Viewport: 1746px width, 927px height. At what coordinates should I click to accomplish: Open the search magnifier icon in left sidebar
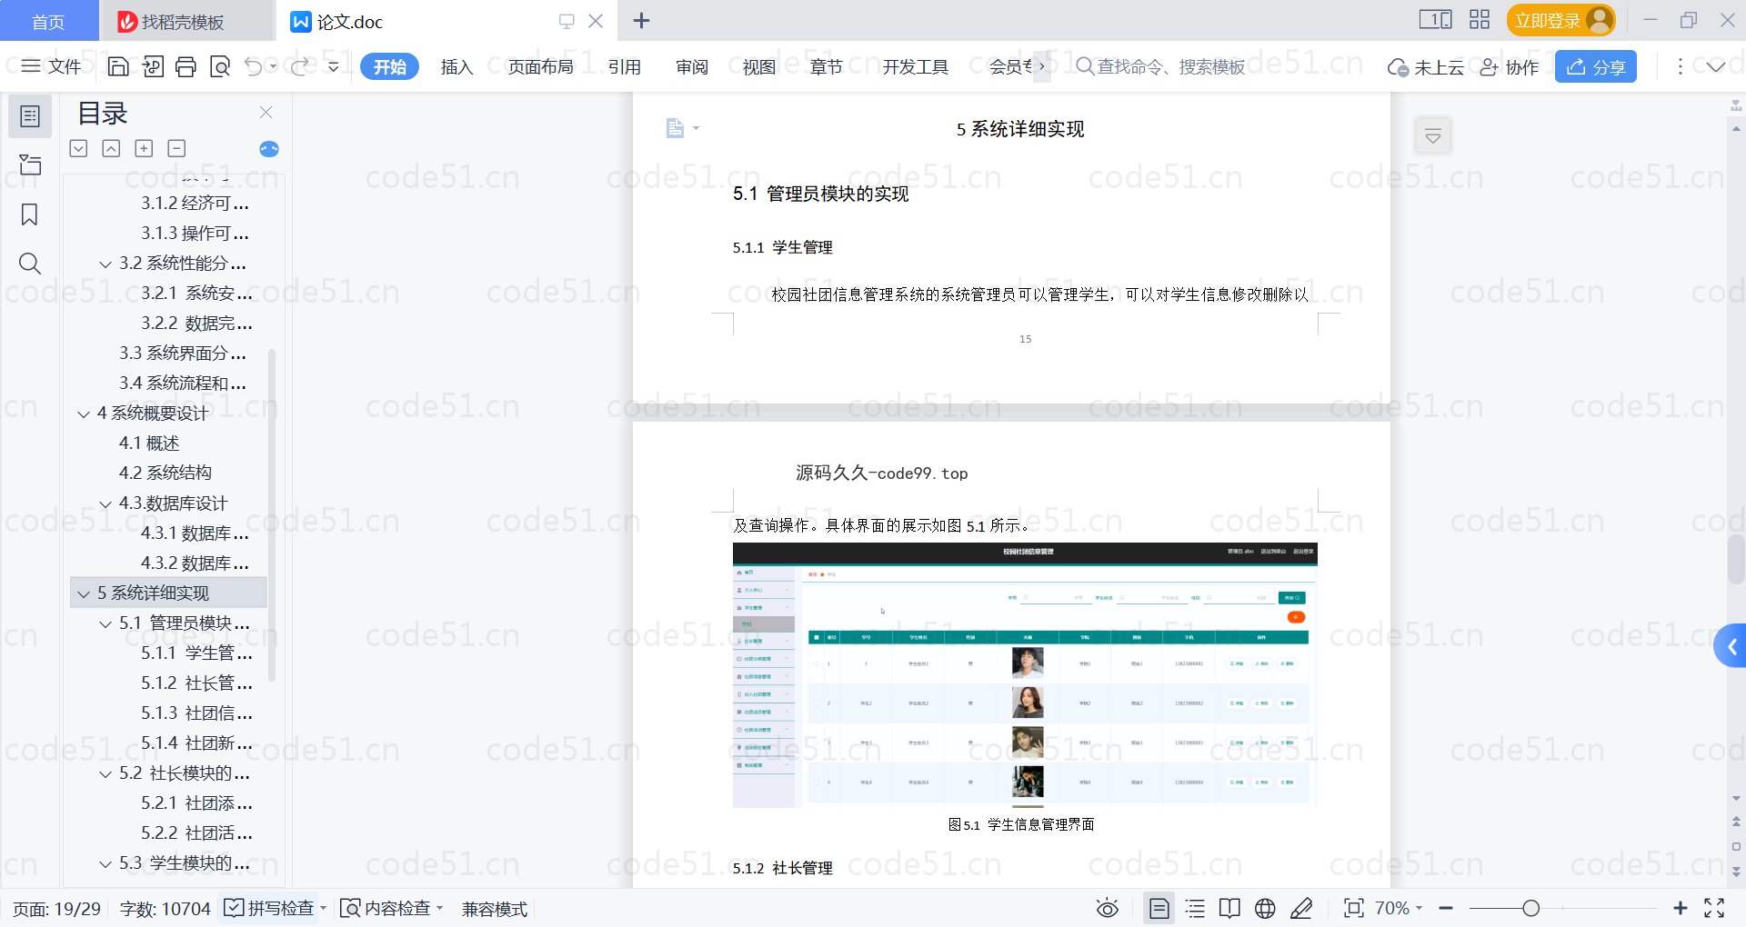[30, 264]
